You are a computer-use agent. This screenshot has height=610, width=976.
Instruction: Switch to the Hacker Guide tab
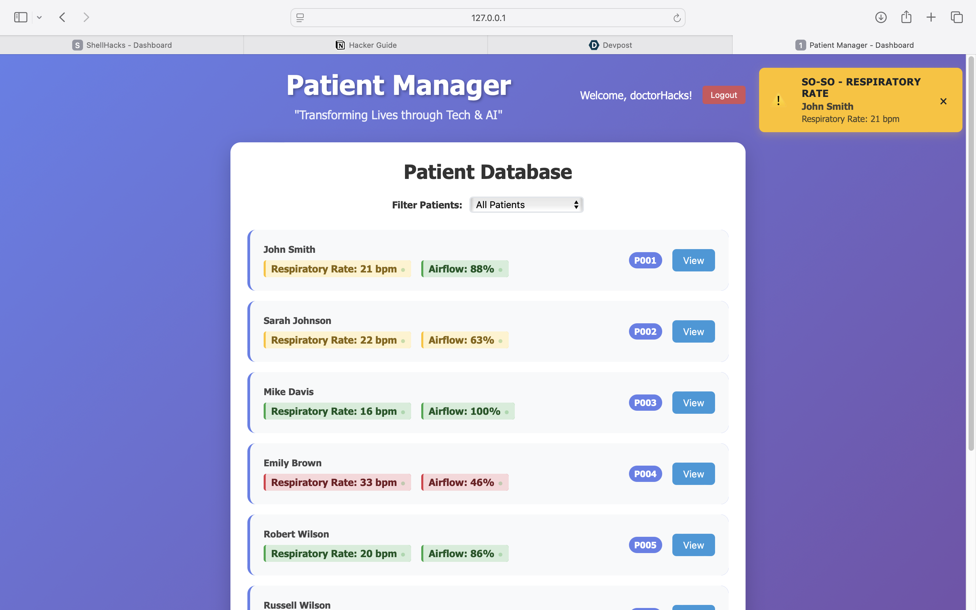tap(366, 45)
